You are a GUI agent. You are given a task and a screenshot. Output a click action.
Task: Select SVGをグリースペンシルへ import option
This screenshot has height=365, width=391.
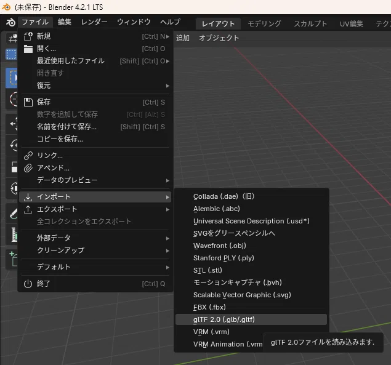pyautogui.click(x=251, y=233)
